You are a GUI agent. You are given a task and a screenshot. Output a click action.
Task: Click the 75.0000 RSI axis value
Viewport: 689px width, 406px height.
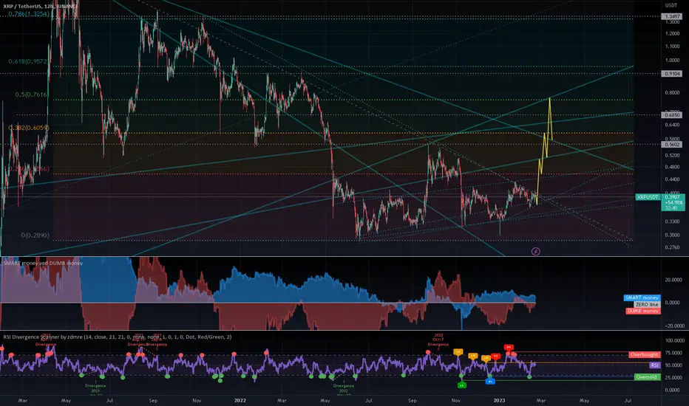click(673, 353)
